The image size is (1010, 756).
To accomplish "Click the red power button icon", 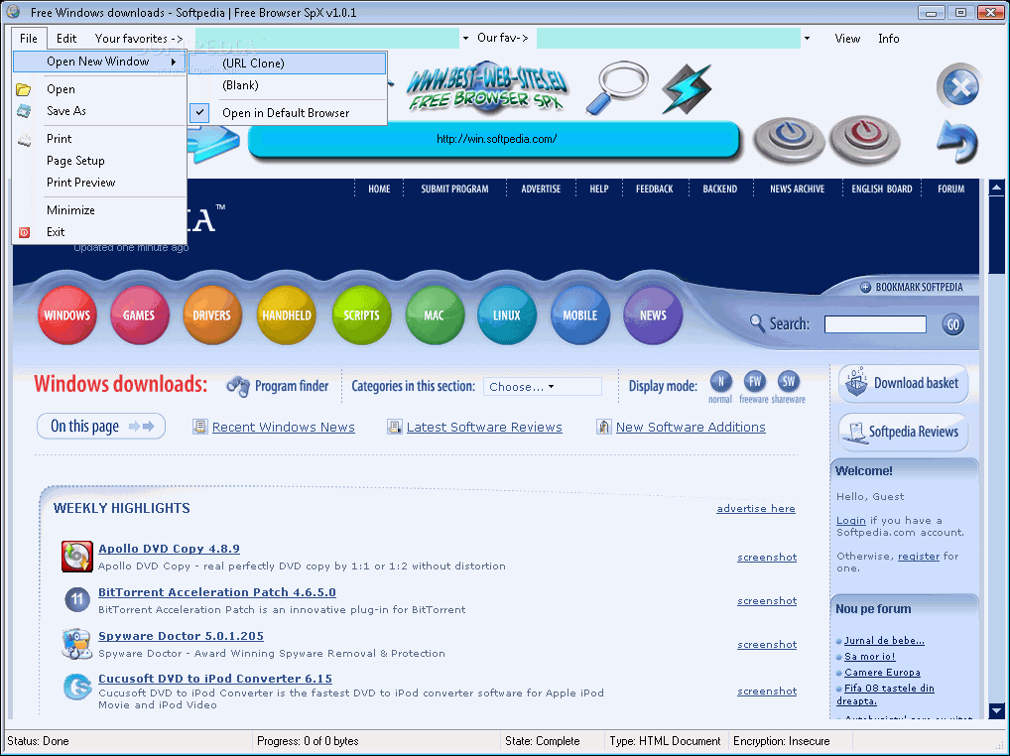I will click(x=864, y=139).
